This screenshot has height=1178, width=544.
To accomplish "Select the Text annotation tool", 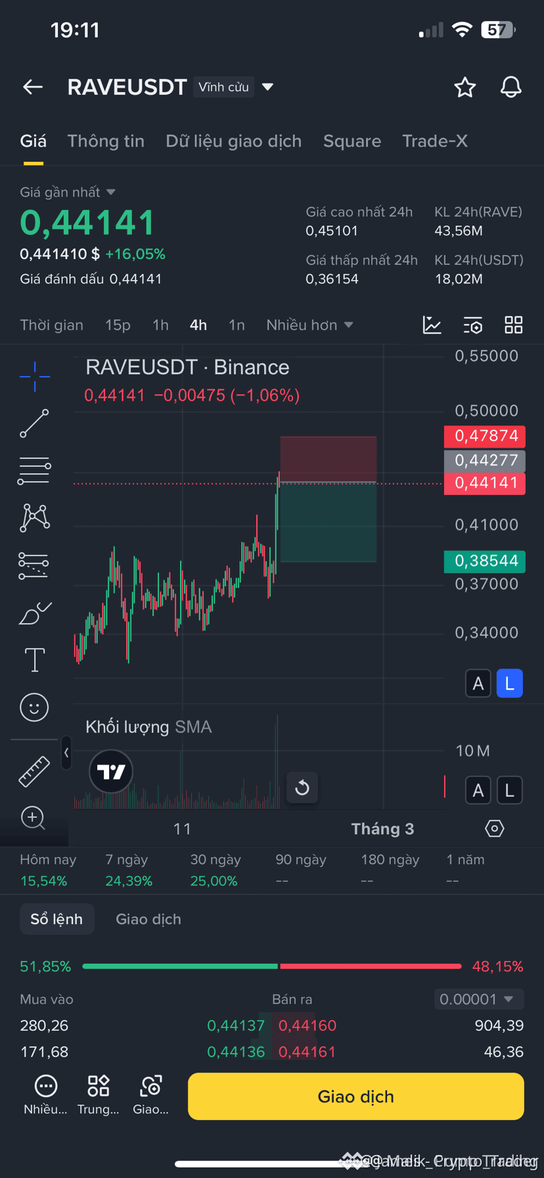I will [35, 659].
